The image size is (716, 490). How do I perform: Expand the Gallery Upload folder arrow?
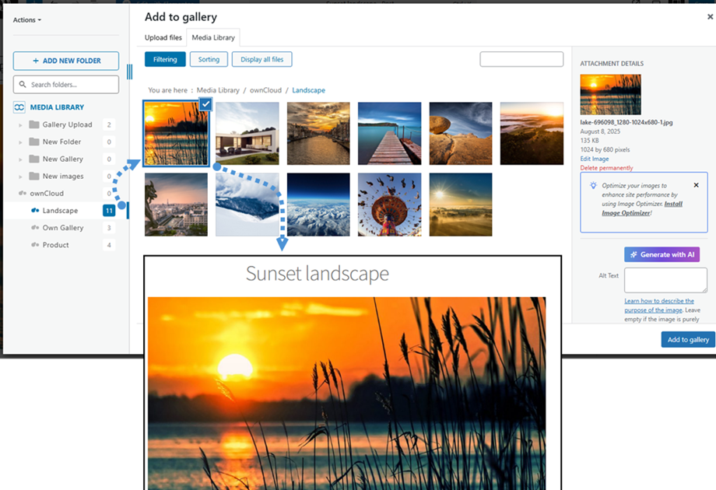pyautogui.click(x=21, y=125)
